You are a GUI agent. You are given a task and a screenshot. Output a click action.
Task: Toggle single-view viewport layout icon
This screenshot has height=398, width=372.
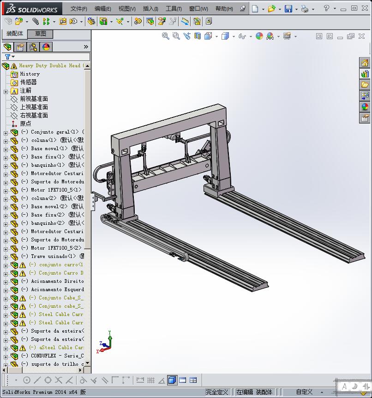(183, 380)
